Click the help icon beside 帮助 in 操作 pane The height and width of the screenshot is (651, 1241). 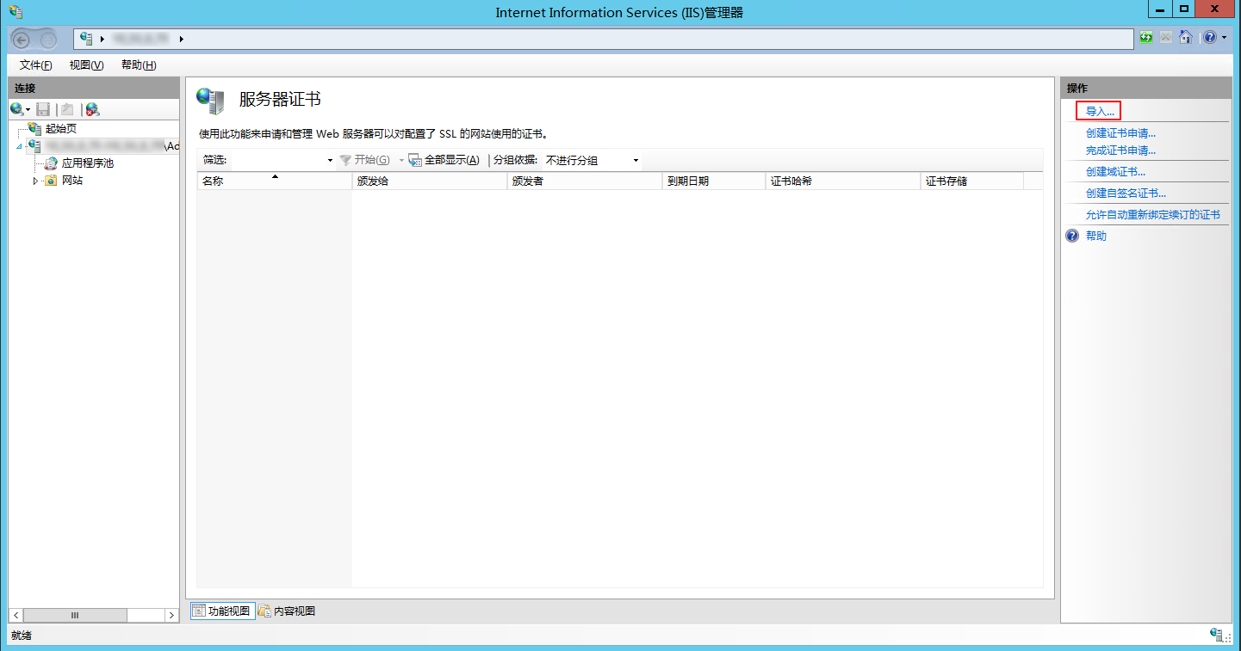1072,236
